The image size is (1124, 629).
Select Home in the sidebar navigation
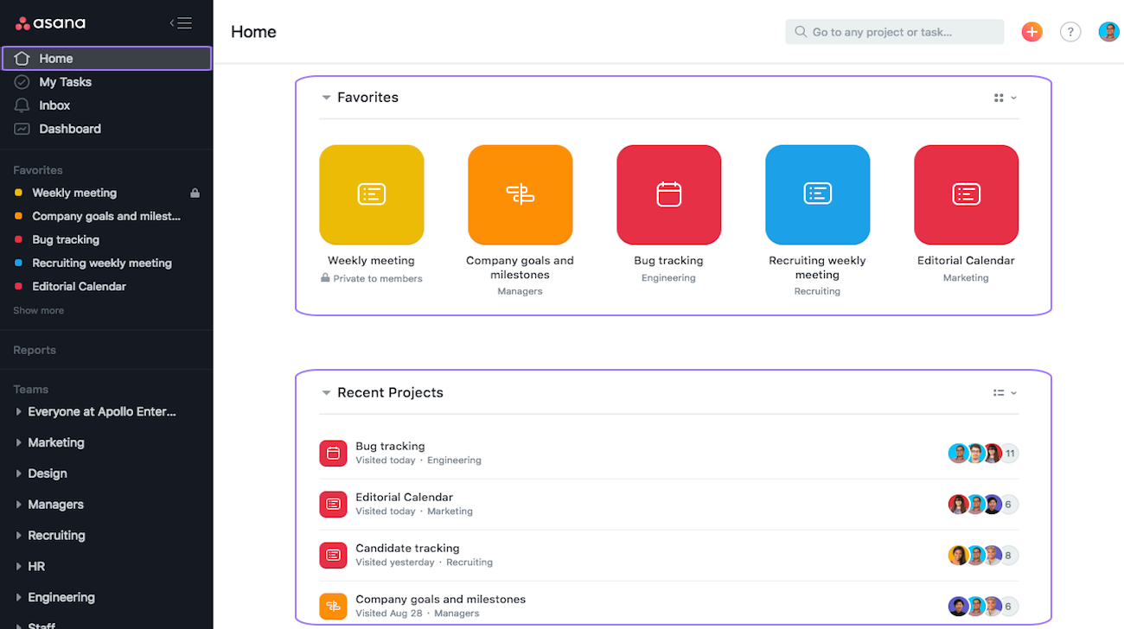click(55, 58)
